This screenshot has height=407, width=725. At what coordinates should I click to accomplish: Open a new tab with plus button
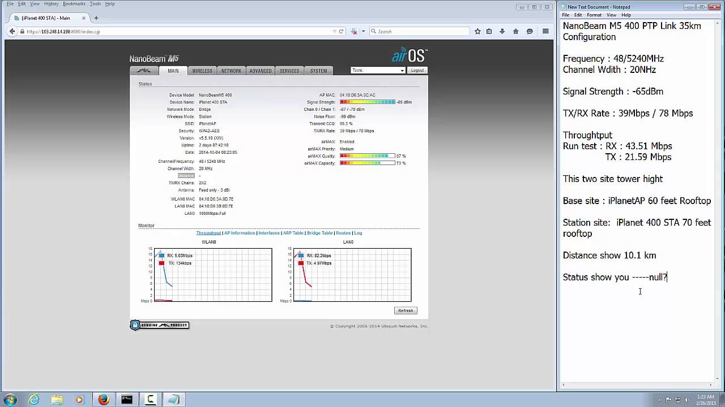[96, 18]
